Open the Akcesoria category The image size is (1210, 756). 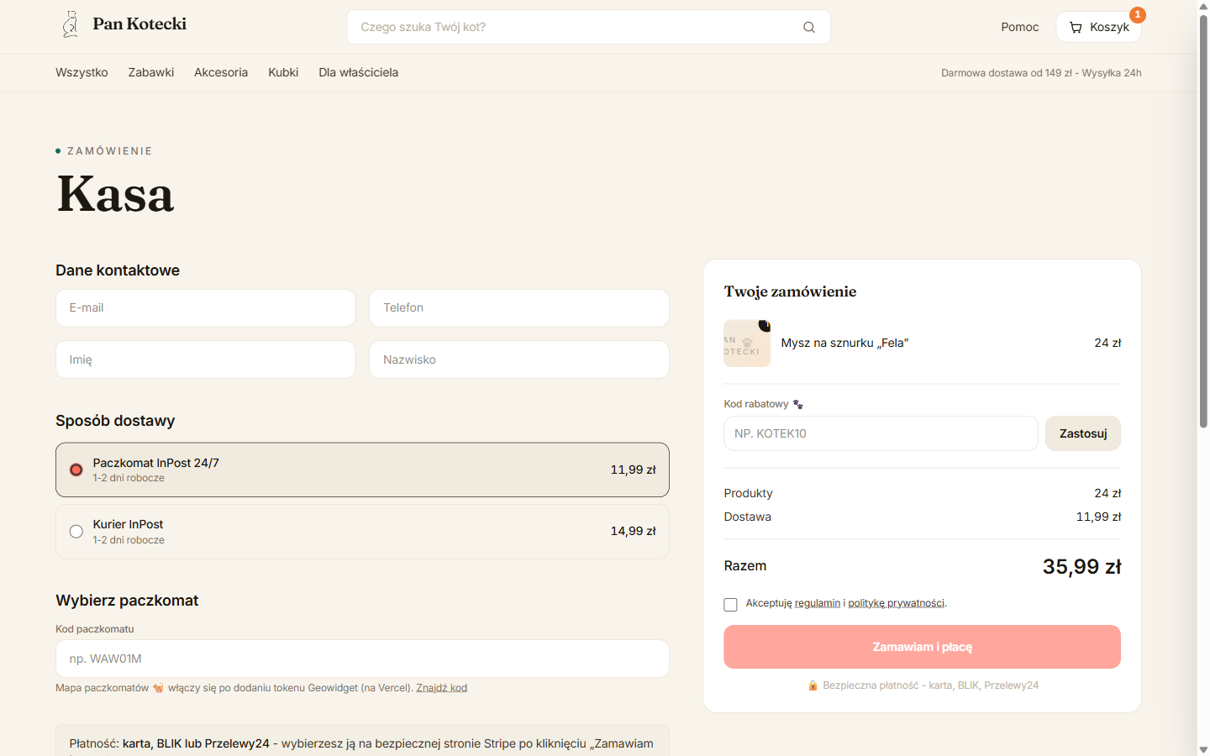coord(221,72)
